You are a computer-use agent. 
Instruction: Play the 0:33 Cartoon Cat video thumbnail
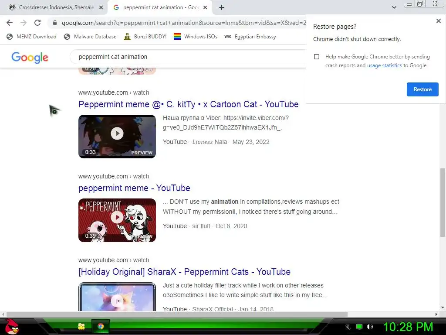coord(117,137)
